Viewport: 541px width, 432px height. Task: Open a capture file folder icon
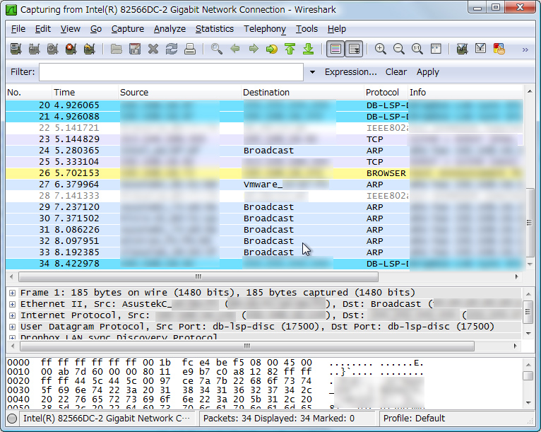(x=117, y=49)
